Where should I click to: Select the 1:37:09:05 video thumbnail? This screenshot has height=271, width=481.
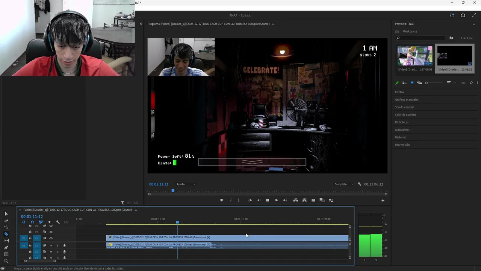[415, 56]
